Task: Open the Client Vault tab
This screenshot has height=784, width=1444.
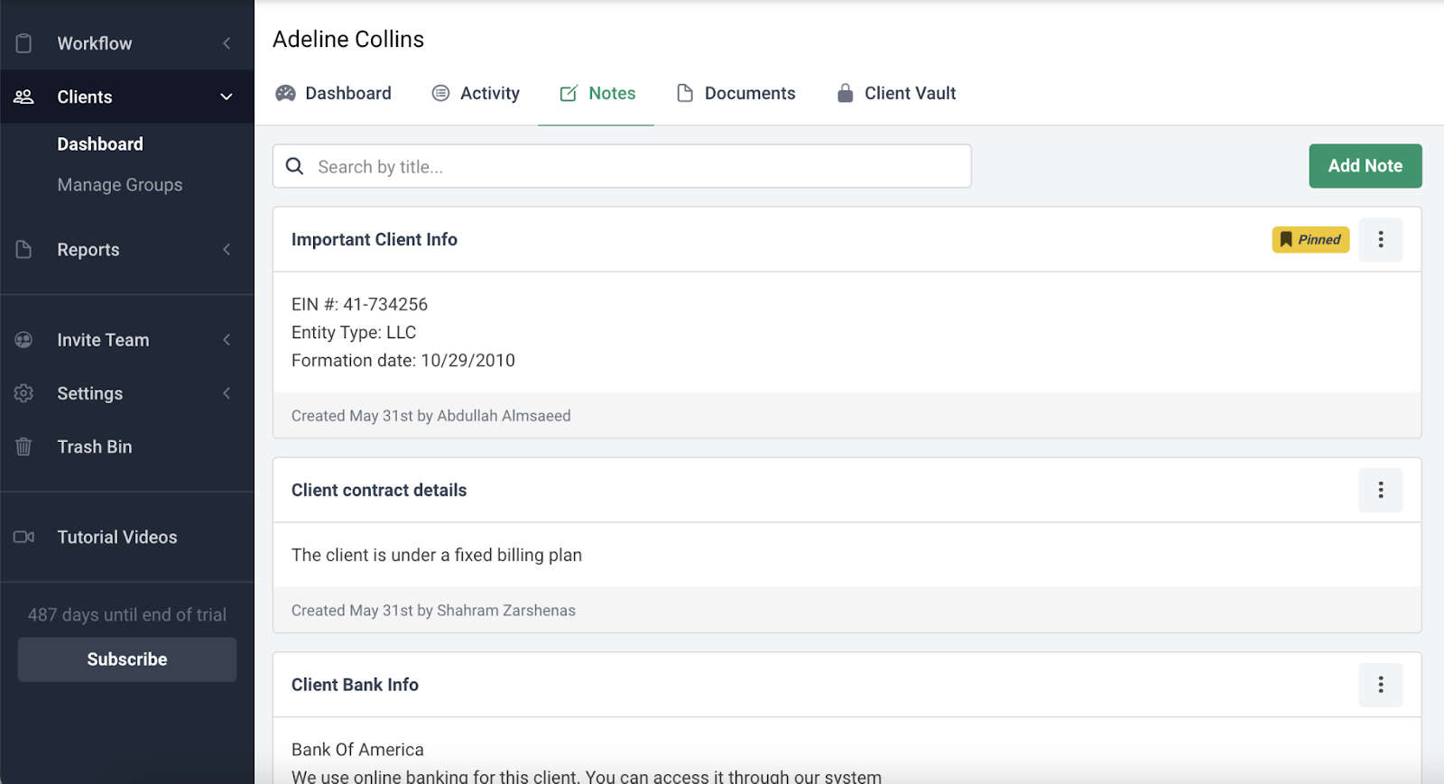Action: pyautogui.click(x=896, y=93)
